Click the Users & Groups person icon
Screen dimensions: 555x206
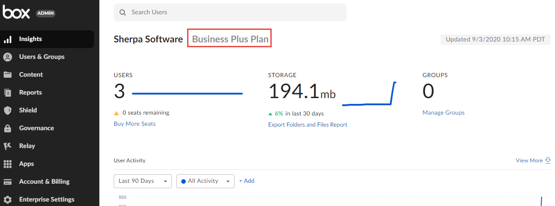tap(8, 57)
